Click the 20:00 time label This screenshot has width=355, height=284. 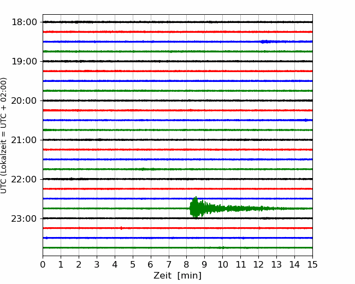pos(24,100)
